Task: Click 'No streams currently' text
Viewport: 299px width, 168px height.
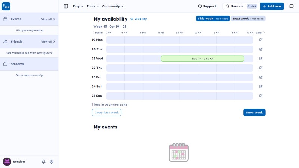Action: coord(30,75)
